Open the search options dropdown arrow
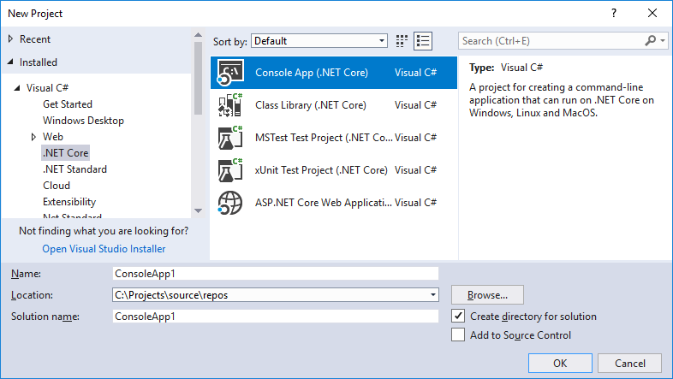This screenshot has width=673, height=379. coord(663,41)
